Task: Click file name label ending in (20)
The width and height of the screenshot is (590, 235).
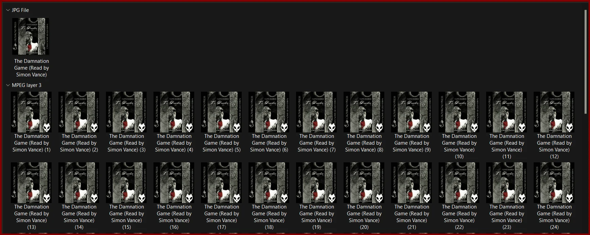Action: pos(364,217)
